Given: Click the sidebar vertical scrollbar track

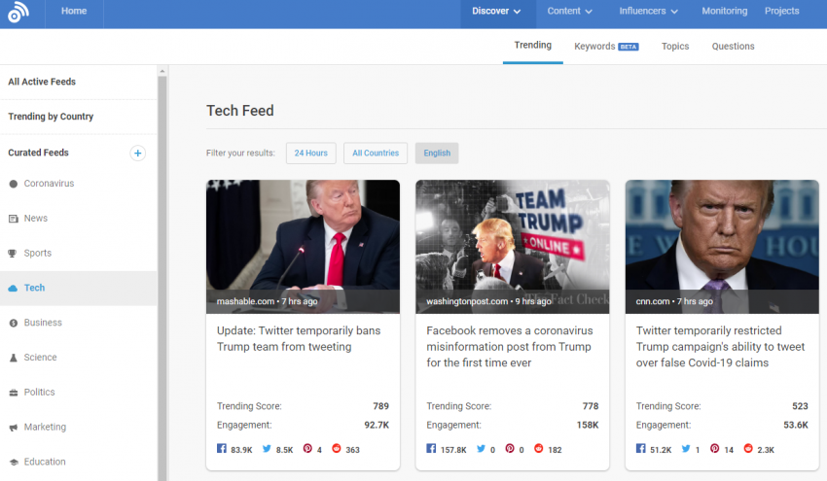Looking at the screenshot, I should tap(162, 278).
